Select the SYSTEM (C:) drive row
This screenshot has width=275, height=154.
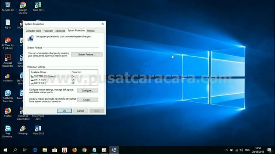click(64, 76)
